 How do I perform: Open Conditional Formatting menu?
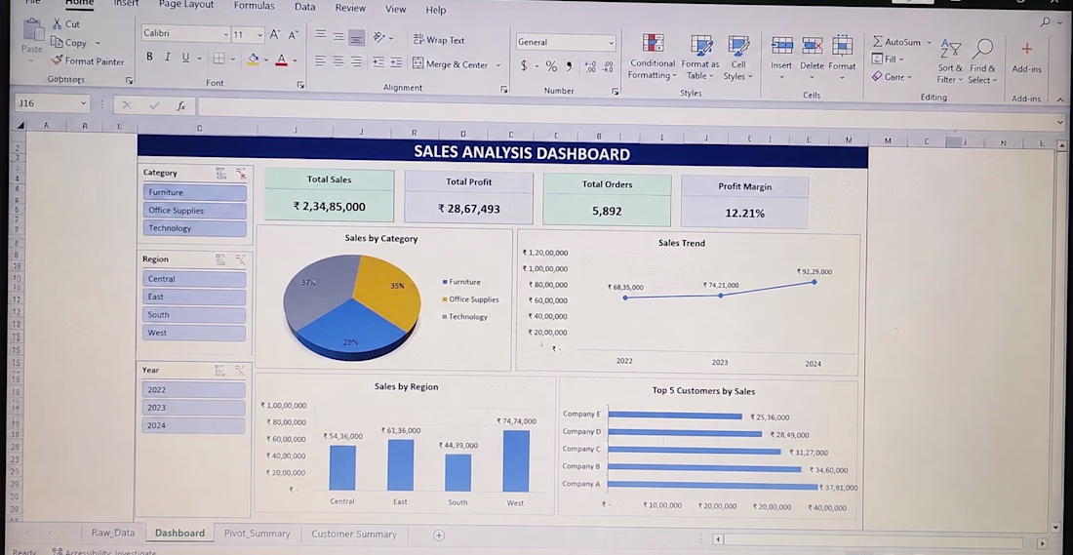point(653,57)
